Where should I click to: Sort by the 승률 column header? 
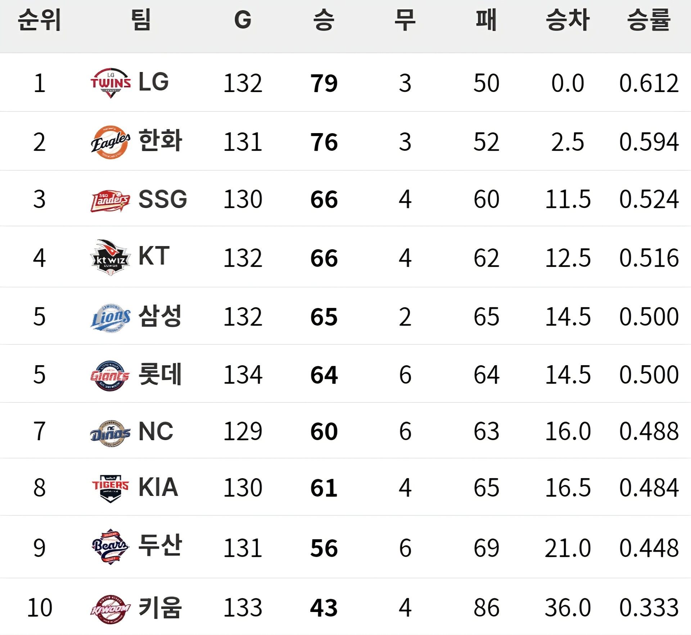click(x=649, y=20)
